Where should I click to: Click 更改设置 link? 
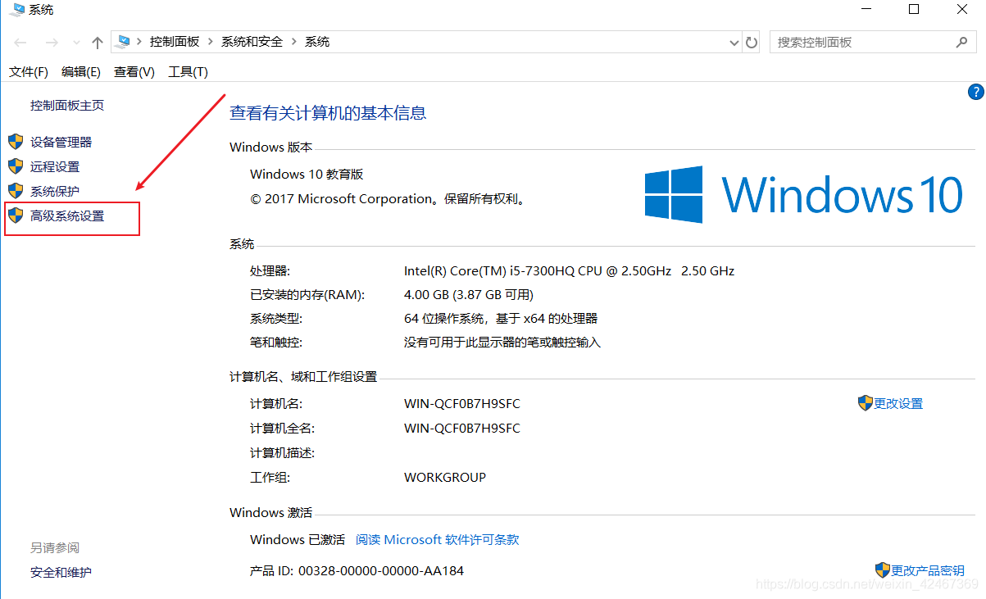pos(898,404)
